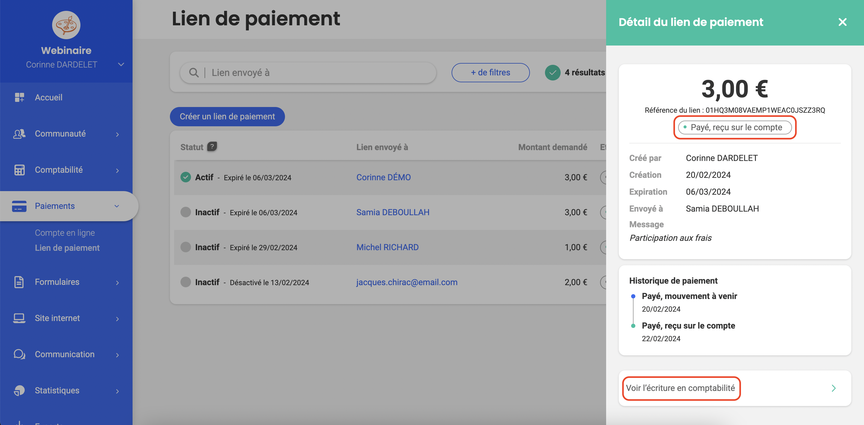Click the Statut help question mark
Screen dimensions: 864x425
click(212, 146)
